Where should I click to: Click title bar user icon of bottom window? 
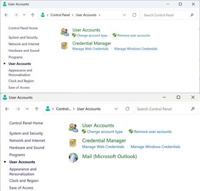pyautogui.click(x=5, y=97)
